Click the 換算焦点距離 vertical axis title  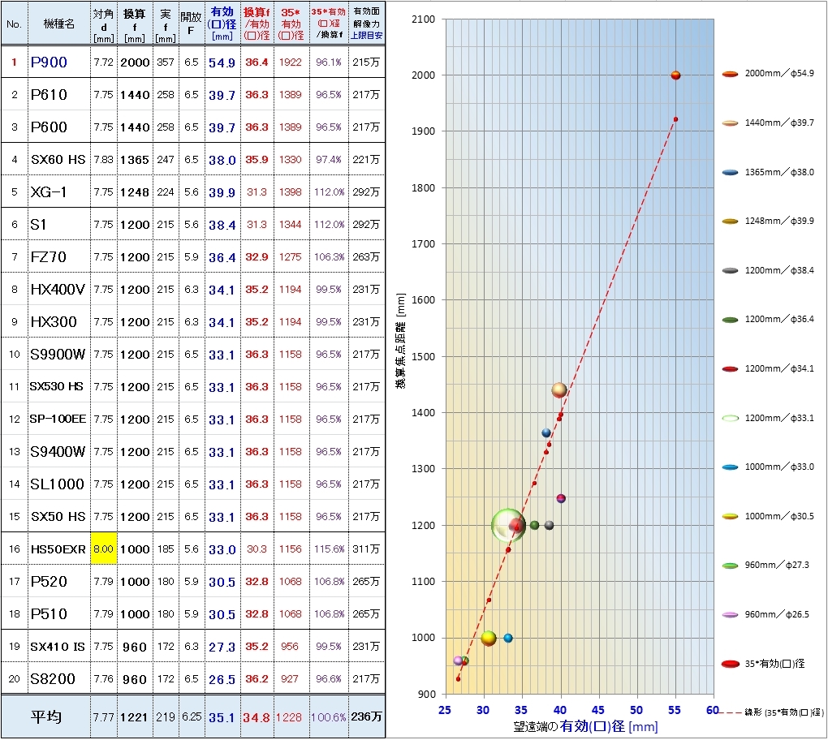401,341
